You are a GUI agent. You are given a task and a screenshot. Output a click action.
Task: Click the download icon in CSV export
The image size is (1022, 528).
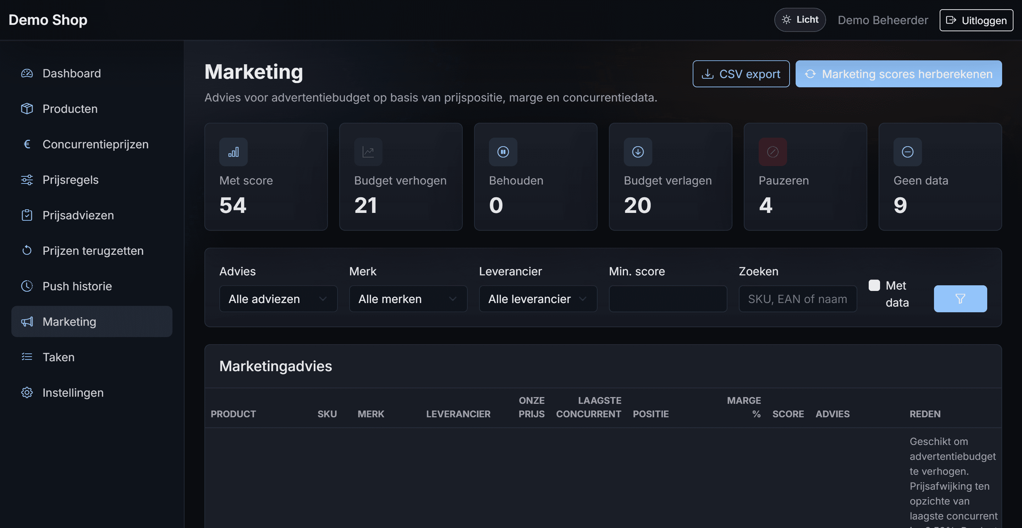point(707,74)
